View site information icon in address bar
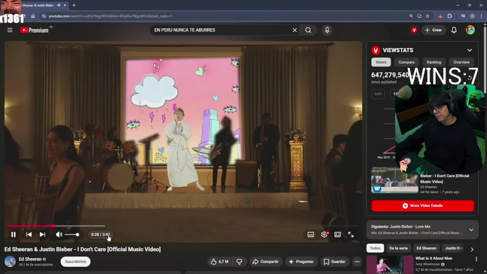Image resolution: width=487 pixels, height=274 pixels. coord(44,16)
